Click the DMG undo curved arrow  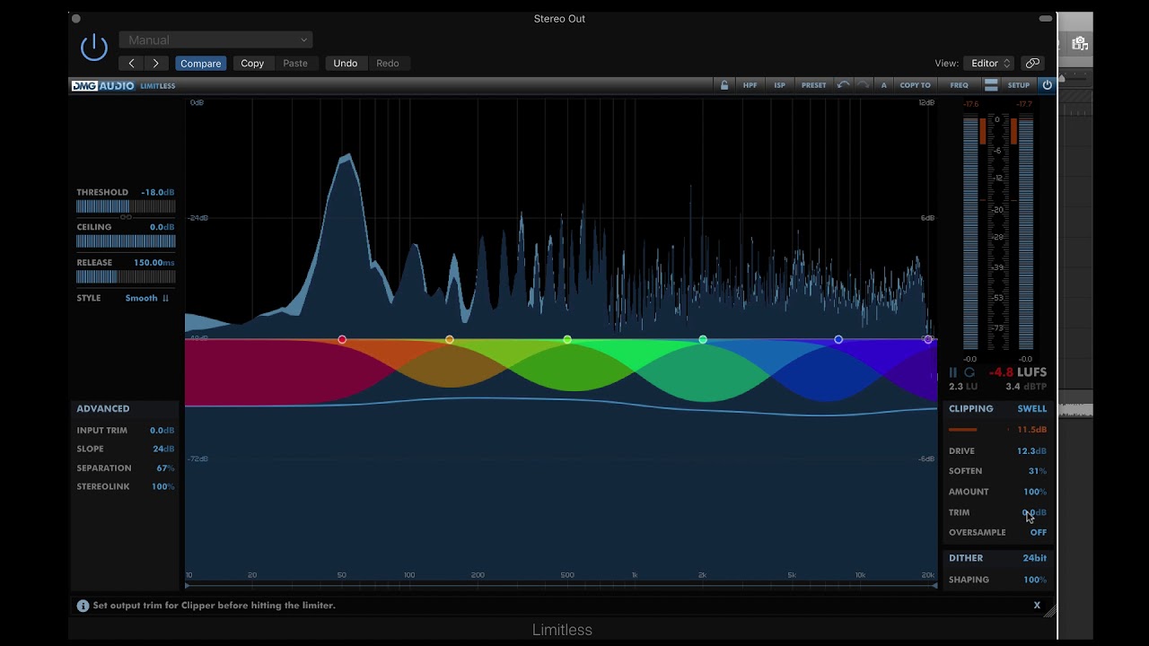(x=843, y=85)
